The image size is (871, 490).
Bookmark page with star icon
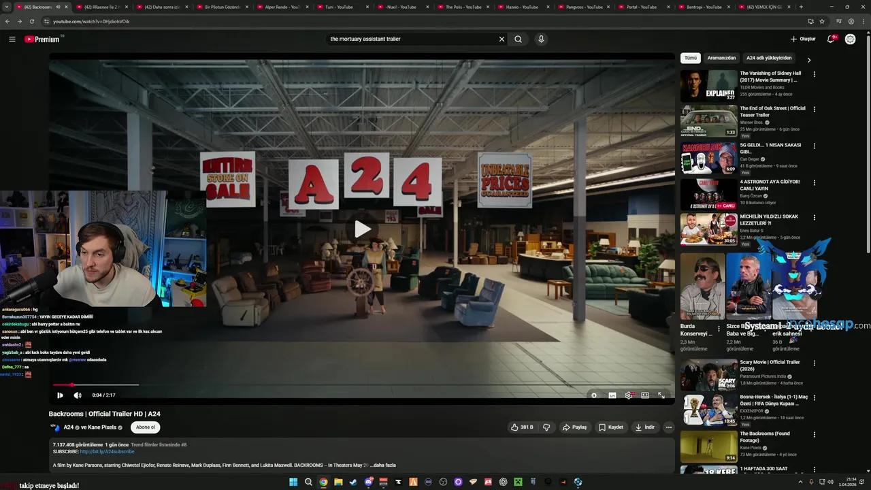(822, 21)
